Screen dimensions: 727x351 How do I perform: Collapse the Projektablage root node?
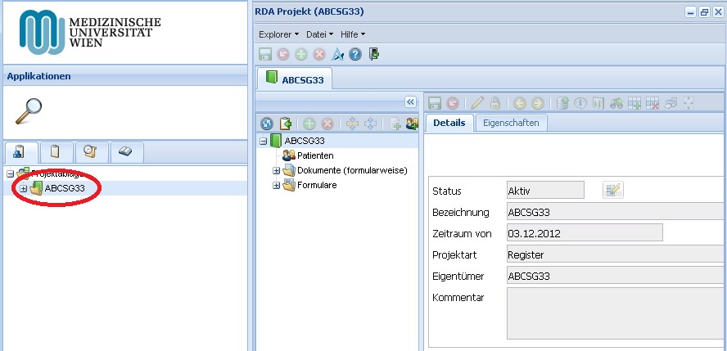coord(10,174)
